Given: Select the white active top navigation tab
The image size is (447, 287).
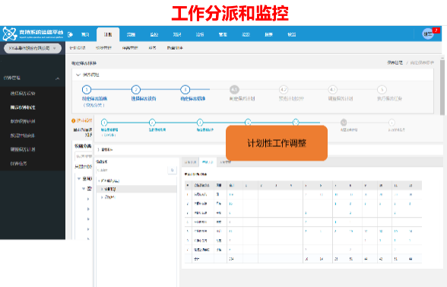Looking at the screenshot, I should pyautogui.click(x=108, y=34).
